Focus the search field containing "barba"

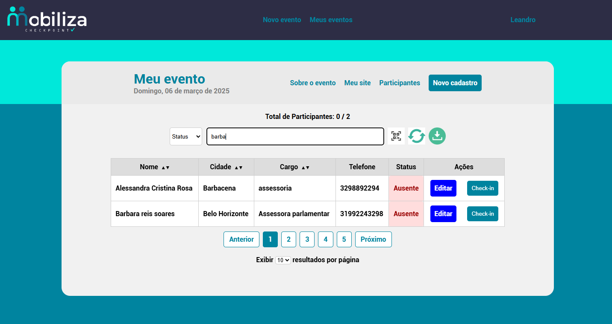coord(295,136)
